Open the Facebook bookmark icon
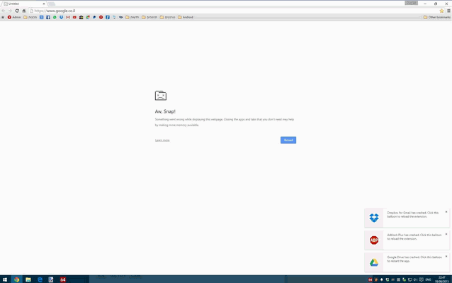Screen dimensions: 452x283 (x=48, y=17)
